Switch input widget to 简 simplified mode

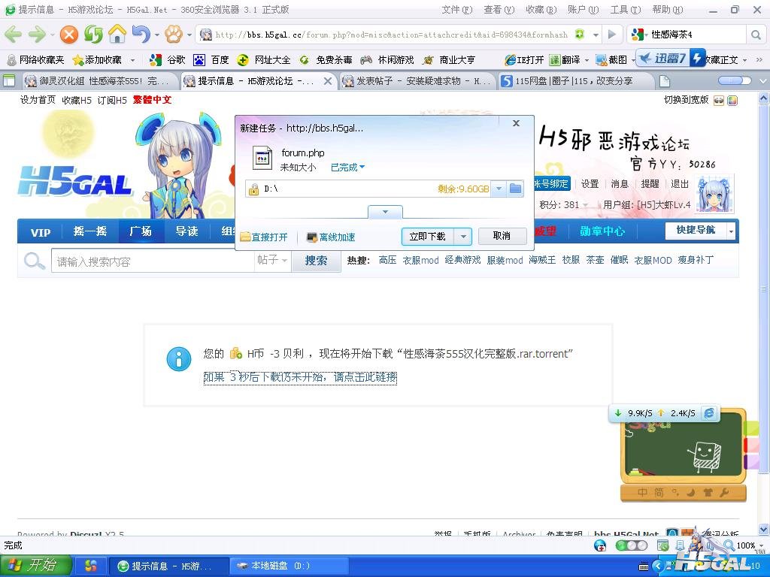[x=660, y=493]
